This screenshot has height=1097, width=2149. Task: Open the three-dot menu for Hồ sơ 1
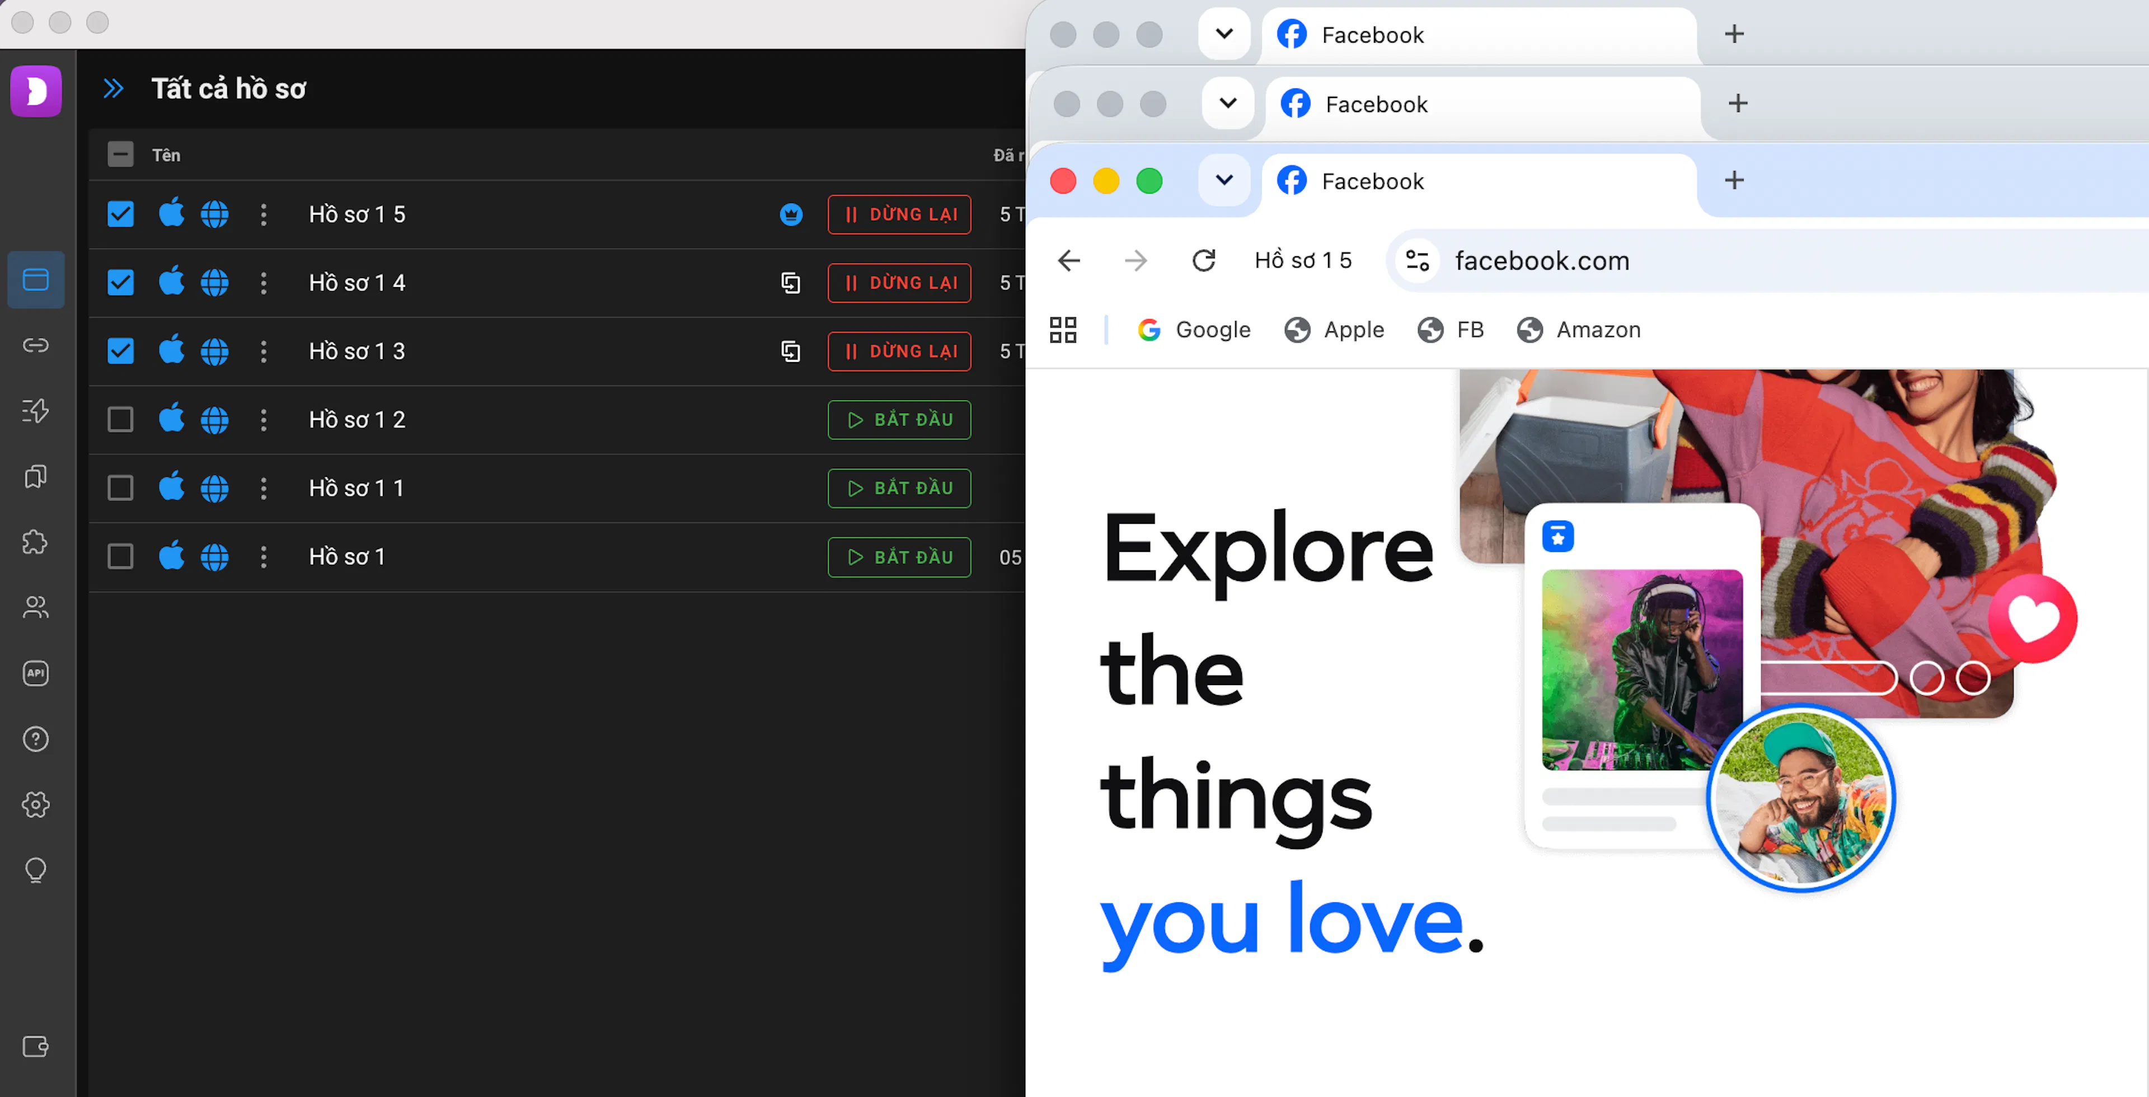(x=264, y=556)
